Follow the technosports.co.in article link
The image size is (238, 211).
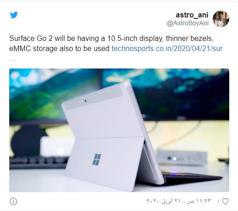click(167, 49)
